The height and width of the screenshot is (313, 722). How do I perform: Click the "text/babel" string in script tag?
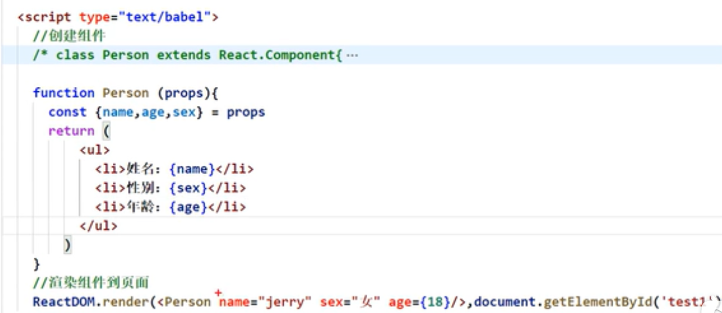(x=165, y=17)
